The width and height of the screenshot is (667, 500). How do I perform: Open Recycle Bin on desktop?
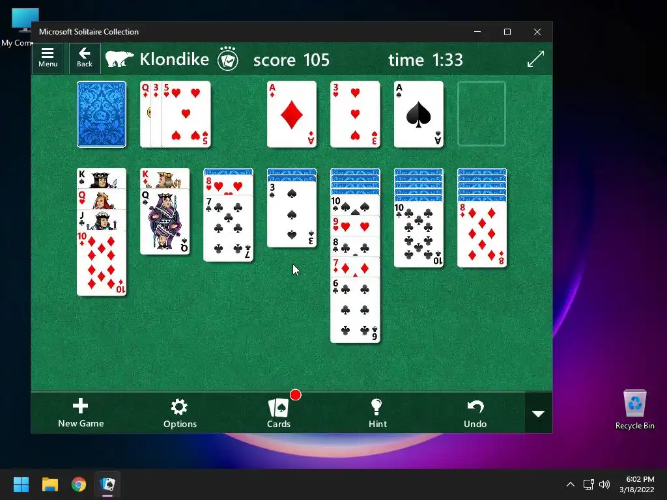tap(634, 410)
